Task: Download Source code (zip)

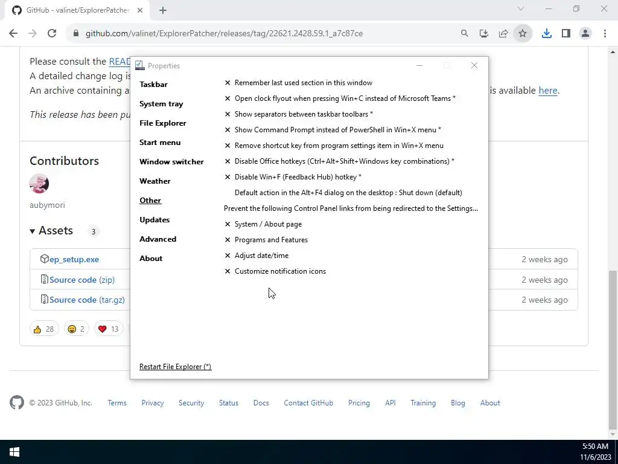Action: coord(82,280)
